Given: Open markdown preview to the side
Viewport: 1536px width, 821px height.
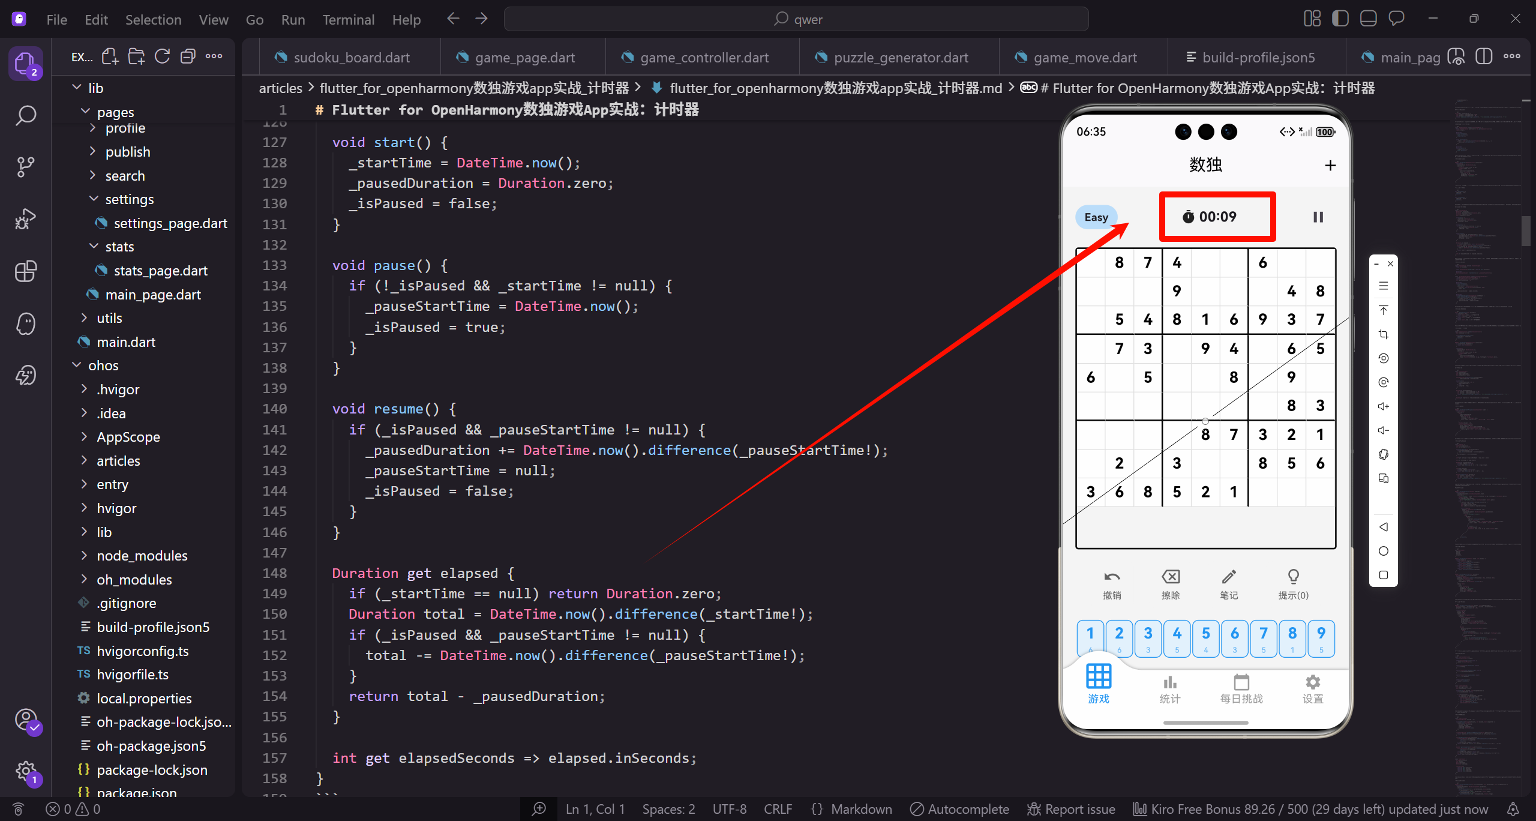Looking at the screenshot, I should 1456,57.
